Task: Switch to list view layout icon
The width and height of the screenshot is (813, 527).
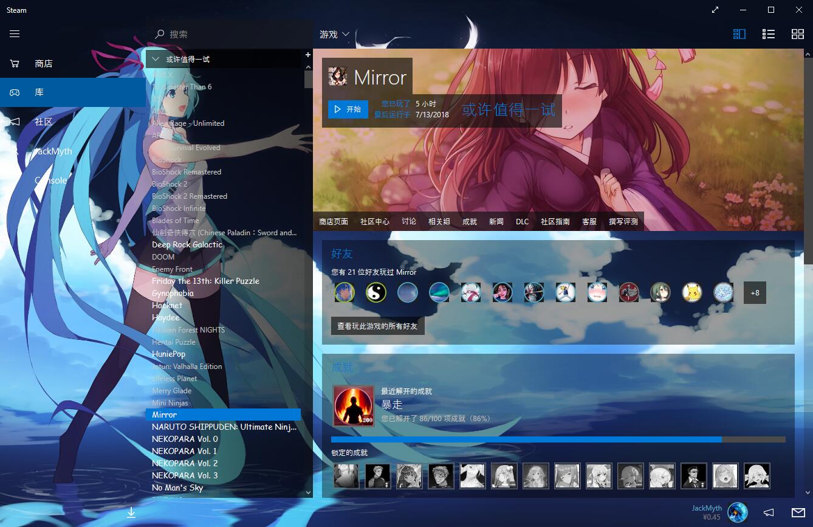Action: (x=769, y=34)
